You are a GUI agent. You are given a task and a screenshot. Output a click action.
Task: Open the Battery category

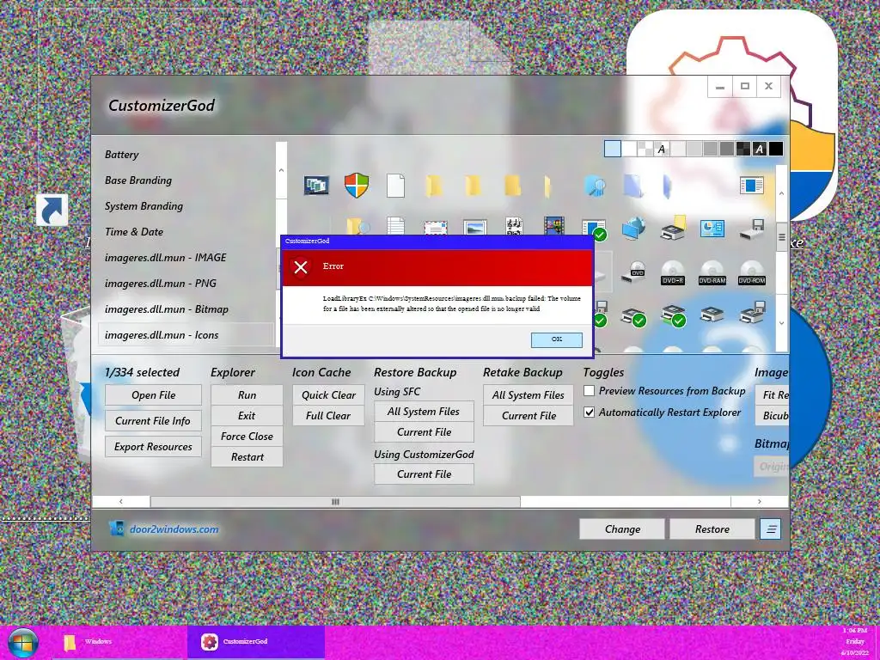[121, 155]
